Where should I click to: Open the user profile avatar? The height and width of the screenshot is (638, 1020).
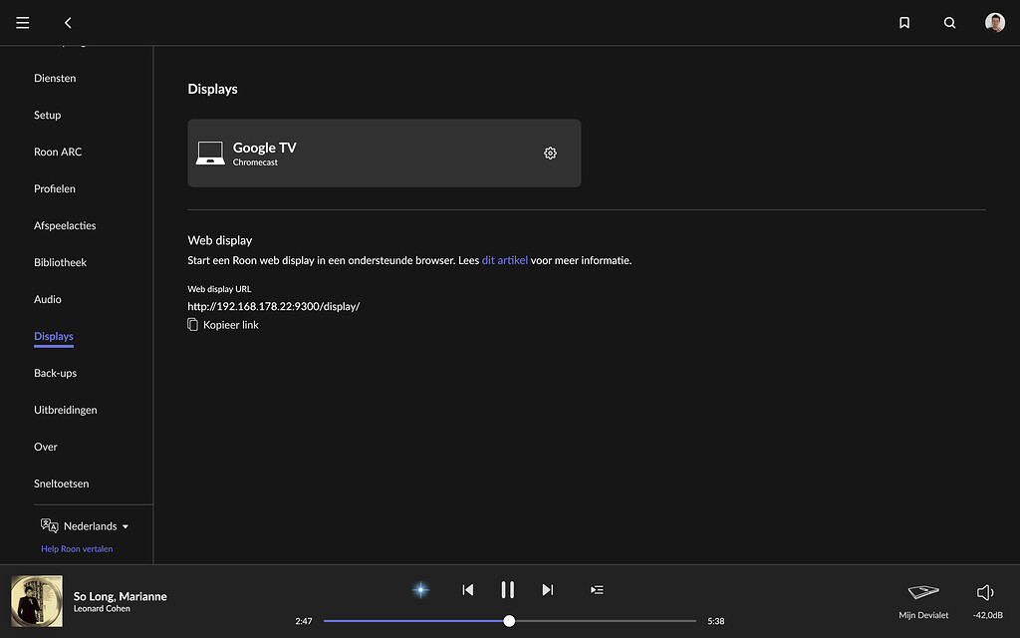click(x=994, y=23)
